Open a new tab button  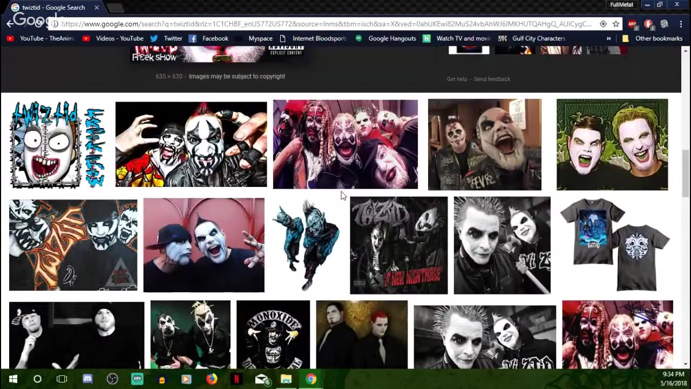(x=116, y=8)
